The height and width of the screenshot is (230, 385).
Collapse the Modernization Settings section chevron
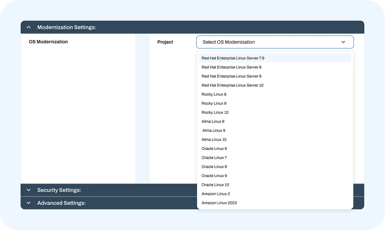[28, 27]
